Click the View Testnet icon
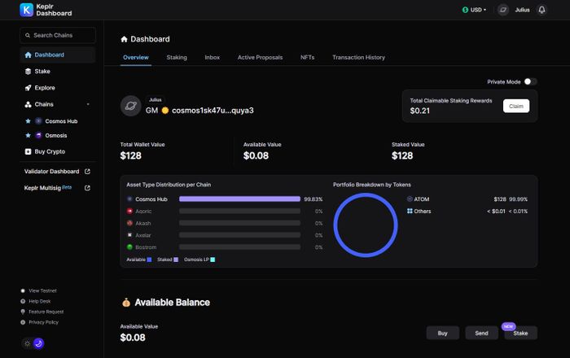The width and height of the screenshot is (570, 358). (23, 290)
